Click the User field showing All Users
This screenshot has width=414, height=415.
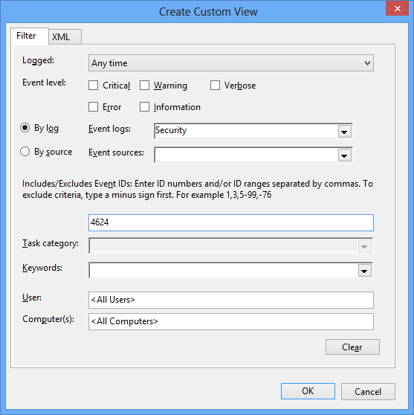coord(231,300)
